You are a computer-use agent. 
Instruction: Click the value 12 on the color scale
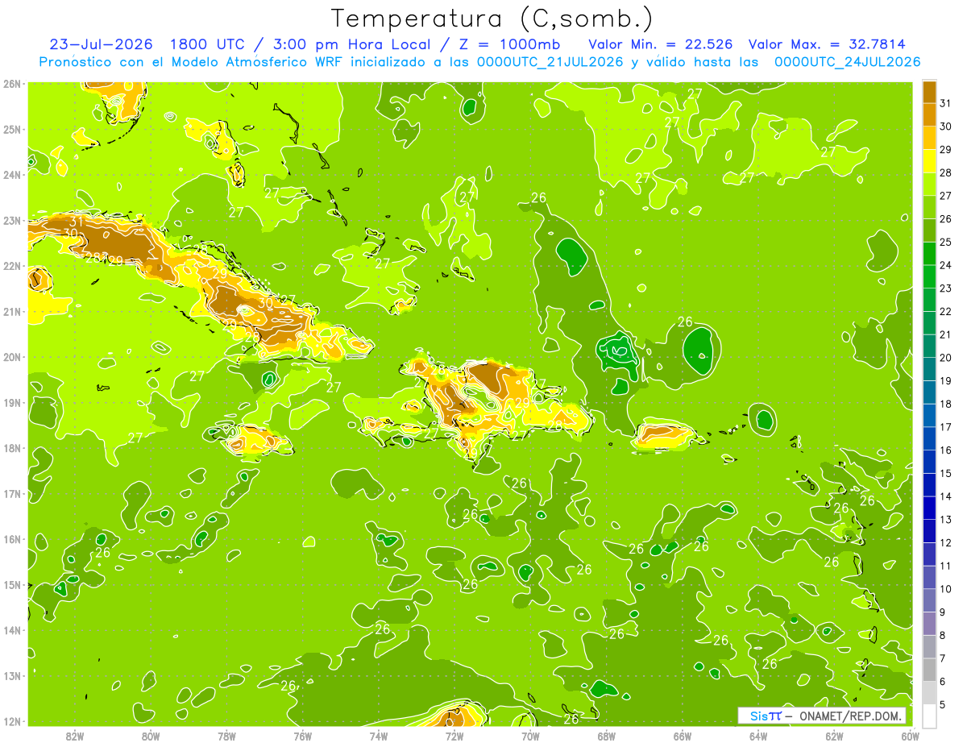947,542
